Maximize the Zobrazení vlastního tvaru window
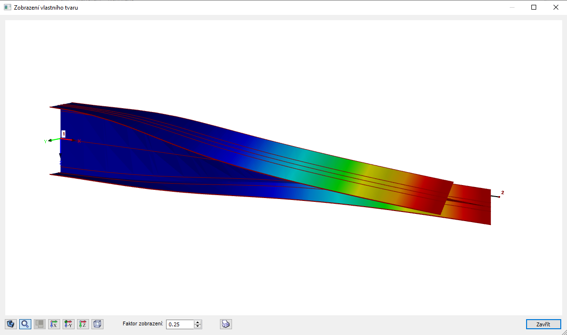567x335 pixels. coord(534,7)
